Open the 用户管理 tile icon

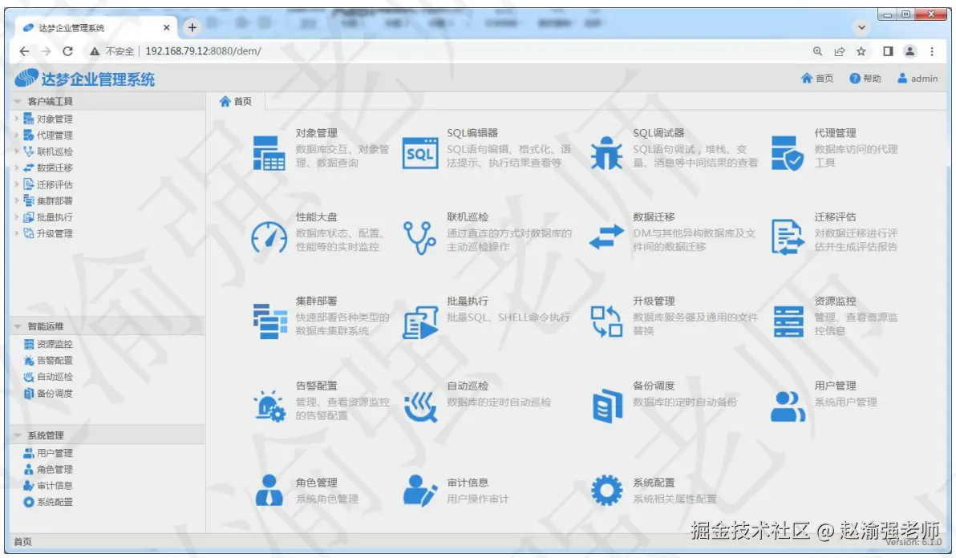pyautogui.click(x=788, y=406)
